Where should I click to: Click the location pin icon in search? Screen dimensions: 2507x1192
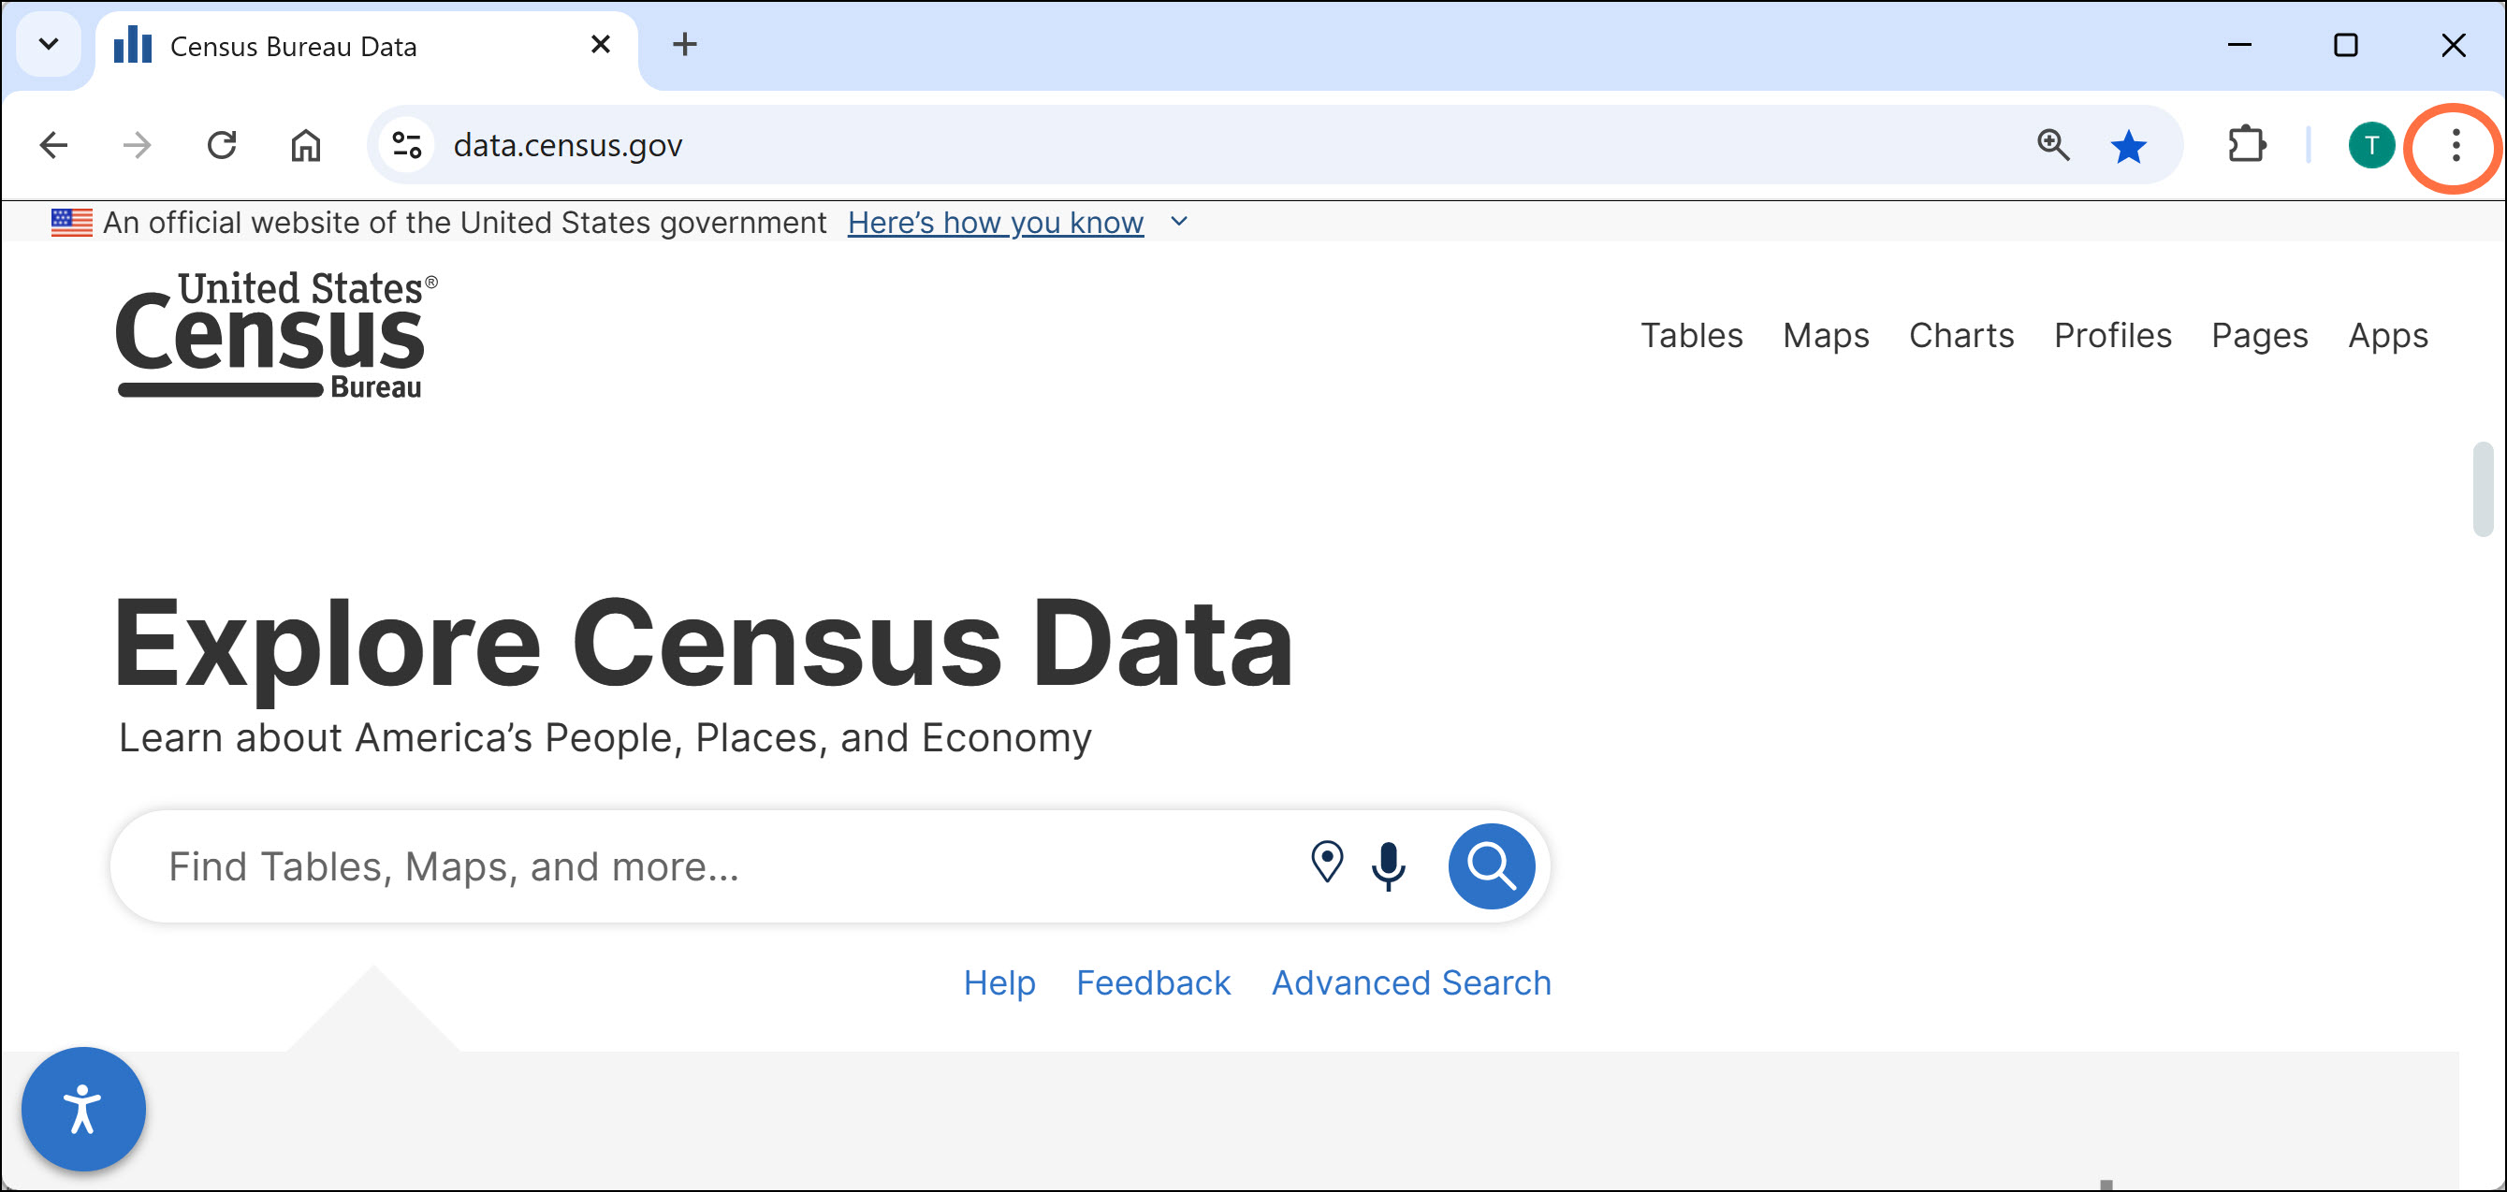pyautogui.click(x=1326, y=862)
